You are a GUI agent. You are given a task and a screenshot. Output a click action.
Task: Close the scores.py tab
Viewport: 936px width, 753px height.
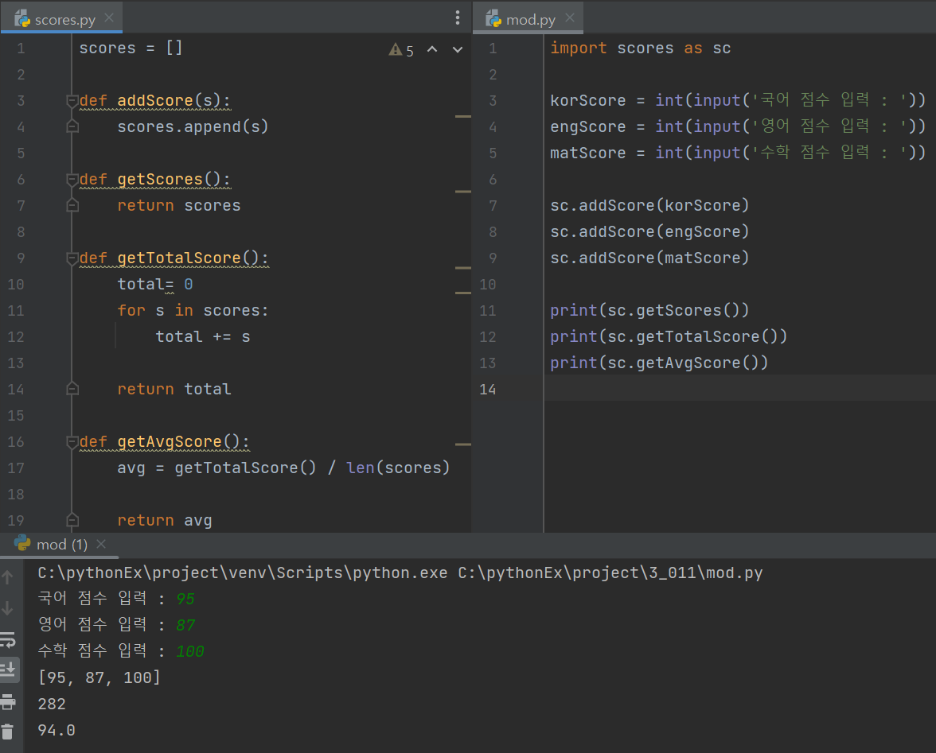click(x=109, y=17)
